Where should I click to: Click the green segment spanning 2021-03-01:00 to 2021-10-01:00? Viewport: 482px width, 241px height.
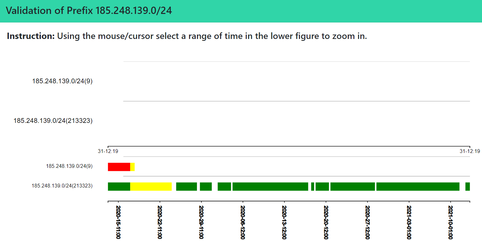pos(418,187)
